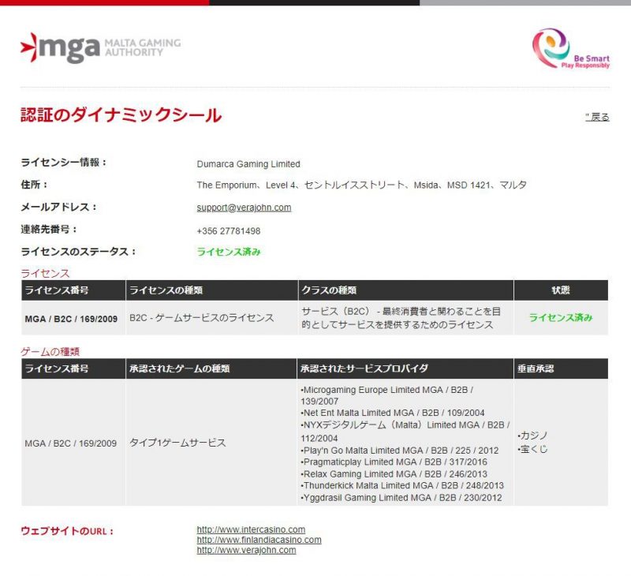The width and height of the screenshot is (631, 576).
Task: Visit http://www.verajohn.com
Action: pyautogui.click(x=246, y=550)
